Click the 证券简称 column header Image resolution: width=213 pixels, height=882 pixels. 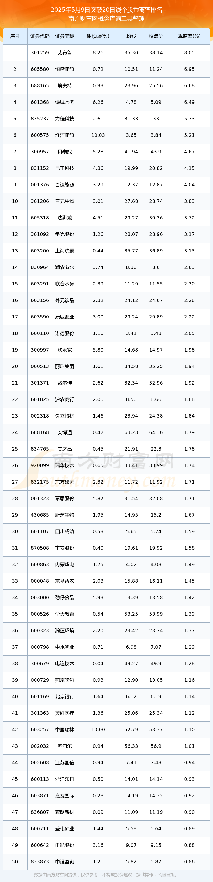pos(65,36)
